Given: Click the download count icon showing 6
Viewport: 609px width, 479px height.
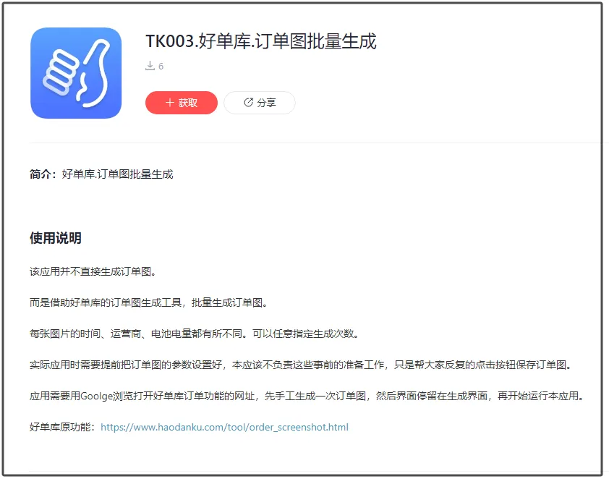Looking at the screenshot, I should coord(150,66).
